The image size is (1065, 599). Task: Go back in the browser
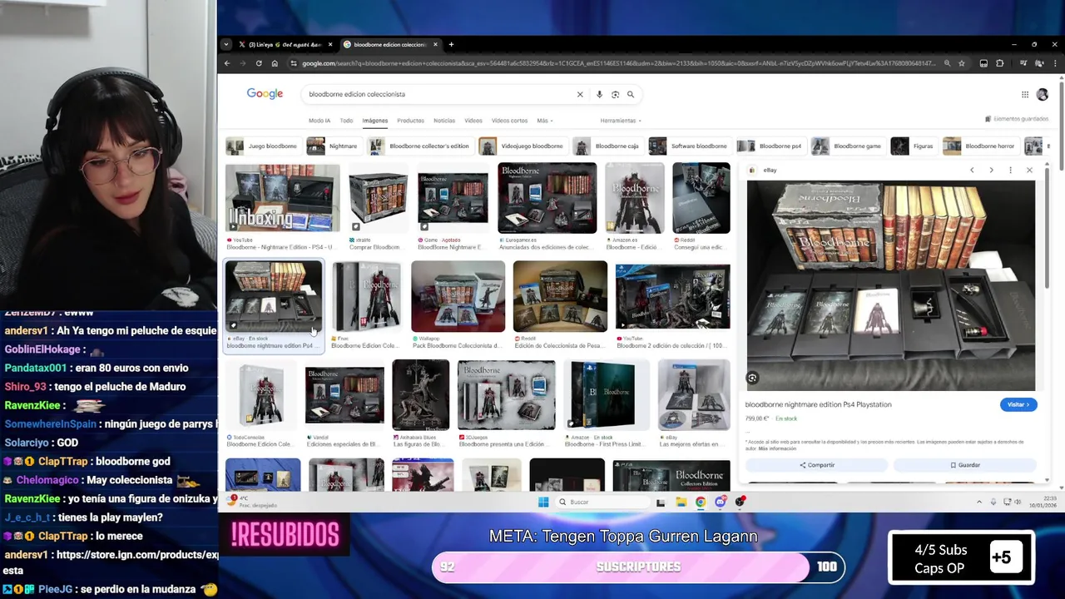227,63
